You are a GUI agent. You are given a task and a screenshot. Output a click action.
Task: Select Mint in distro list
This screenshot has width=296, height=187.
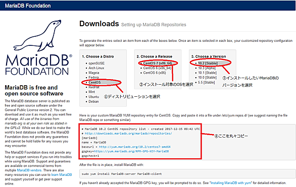click(x=92, y=92)
